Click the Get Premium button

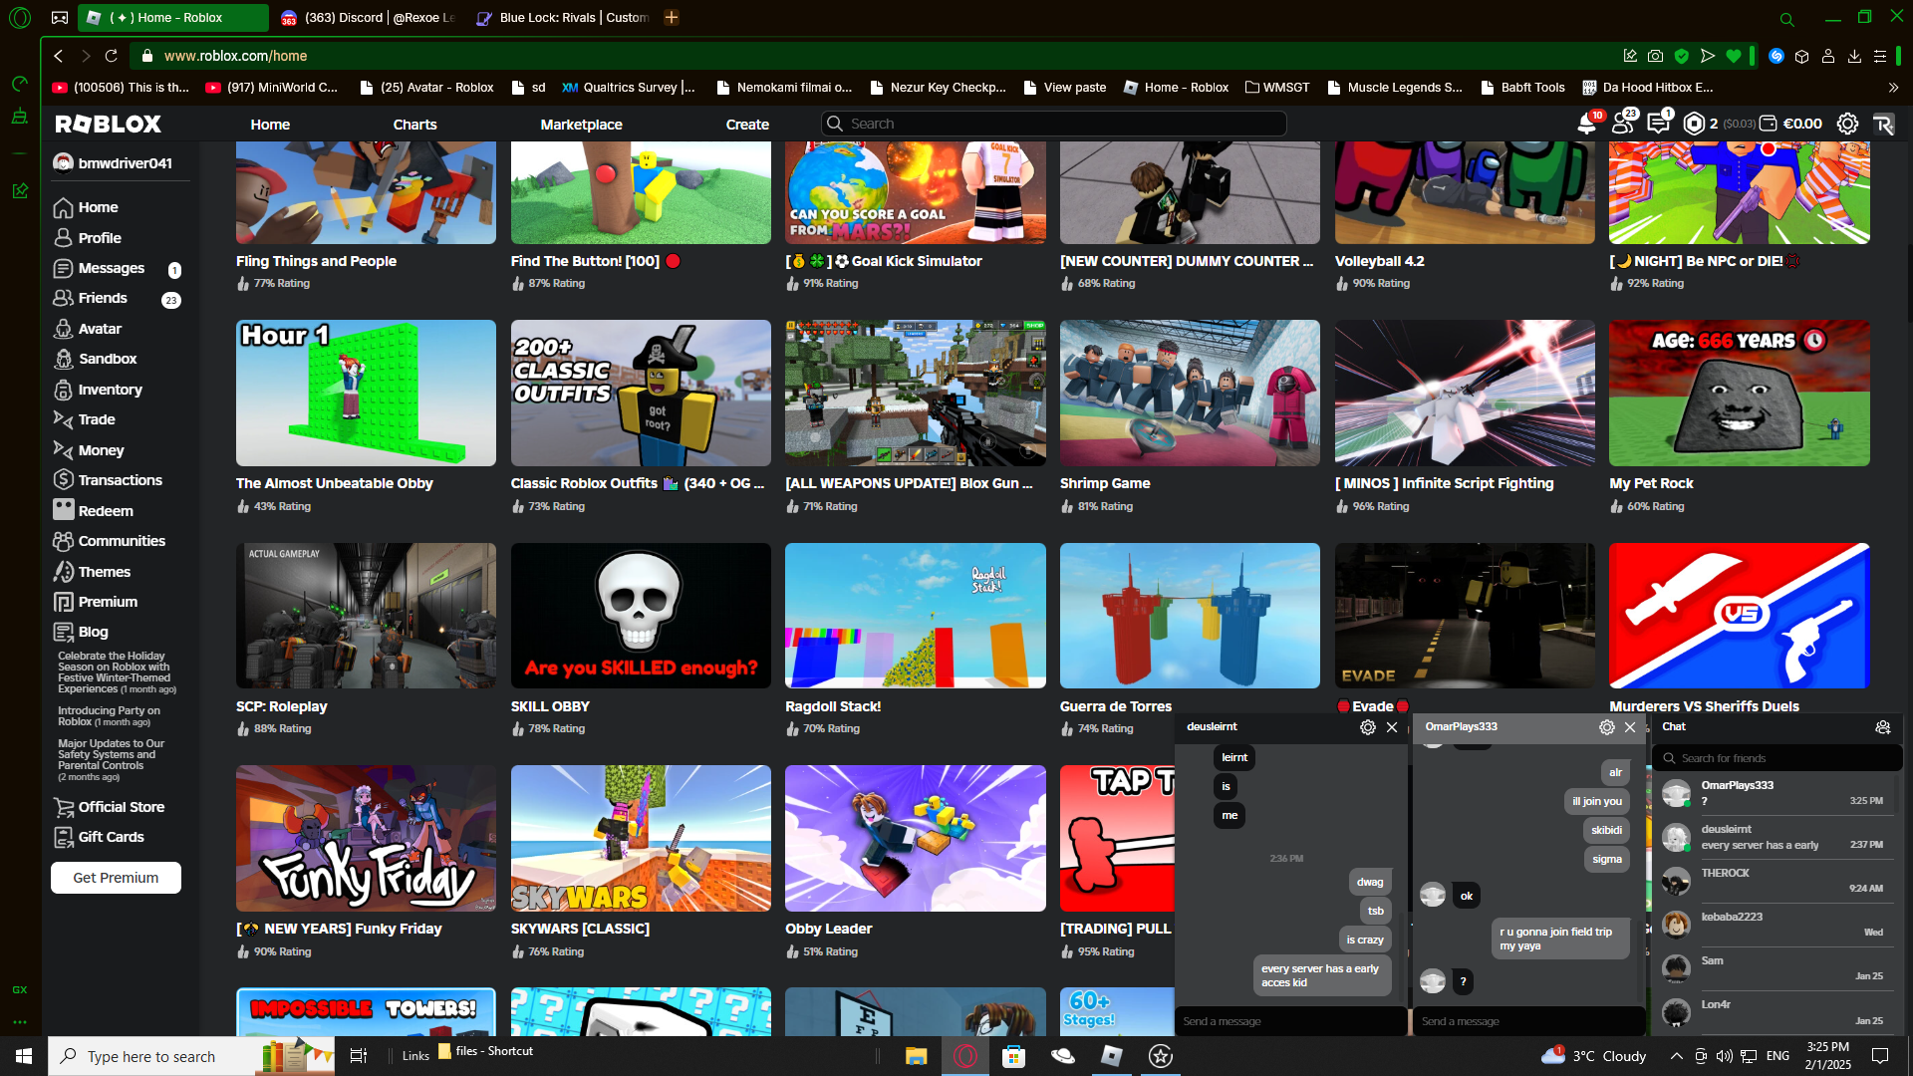tap(116, 878)
